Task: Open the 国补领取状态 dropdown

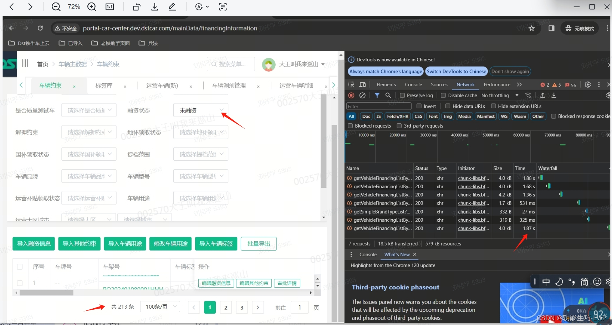Action: (89, 154)
